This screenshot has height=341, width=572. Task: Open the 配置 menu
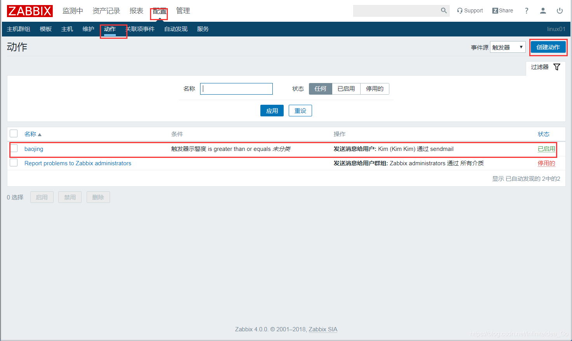coord(159,11)
